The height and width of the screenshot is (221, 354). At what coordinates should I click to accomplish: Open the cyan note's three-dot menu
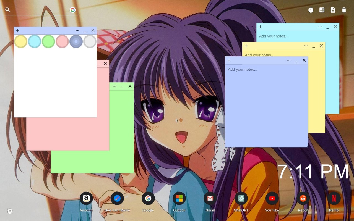(320, 27)
